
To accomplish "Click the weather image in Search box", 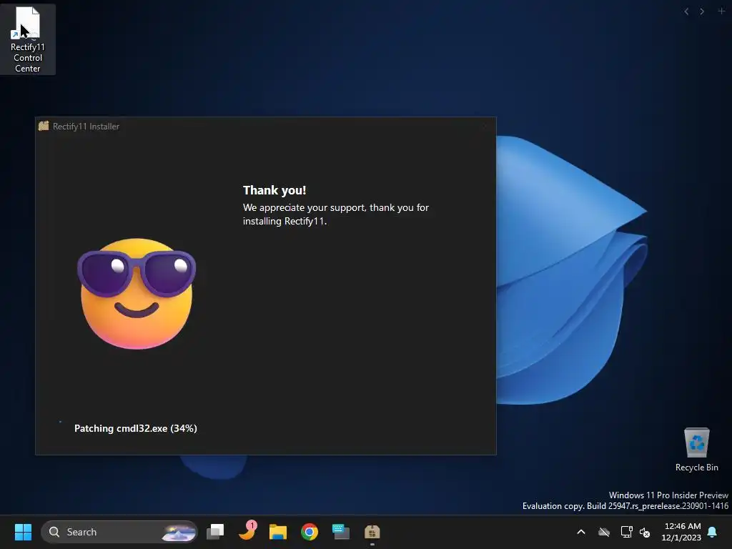I will point(179,532).
